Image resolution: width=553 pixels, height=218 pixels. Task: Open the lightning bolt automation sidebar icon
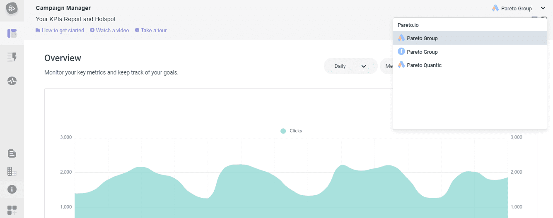[12, 57]
